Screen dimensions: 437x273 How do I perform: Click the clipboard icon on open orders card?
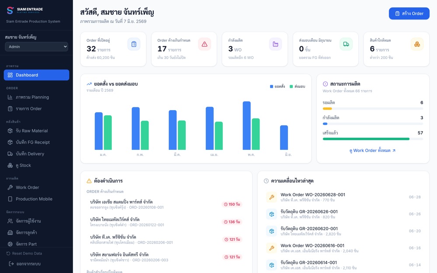coord(134,44)
